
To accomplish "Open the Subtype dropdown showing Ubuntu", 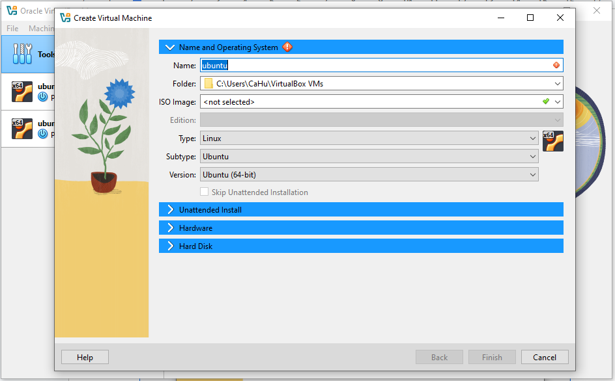I will point(369,157).
